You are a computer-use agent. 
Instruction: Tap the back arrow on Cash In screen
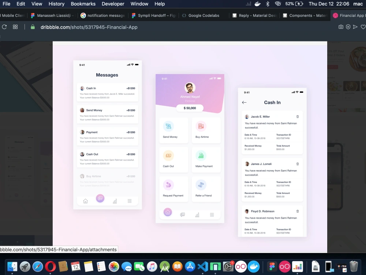click(244, 103)
